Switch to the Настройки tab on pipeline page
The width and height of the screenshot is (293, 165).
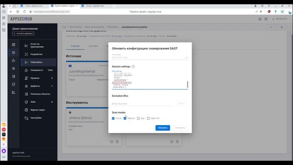point(93,46)
